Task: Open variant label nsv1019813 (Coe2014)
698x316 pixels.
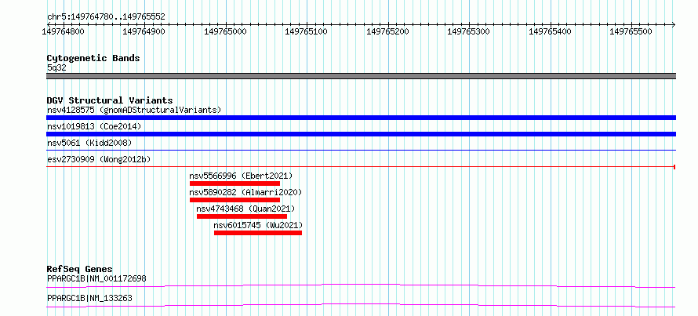Action: [94, 126]
